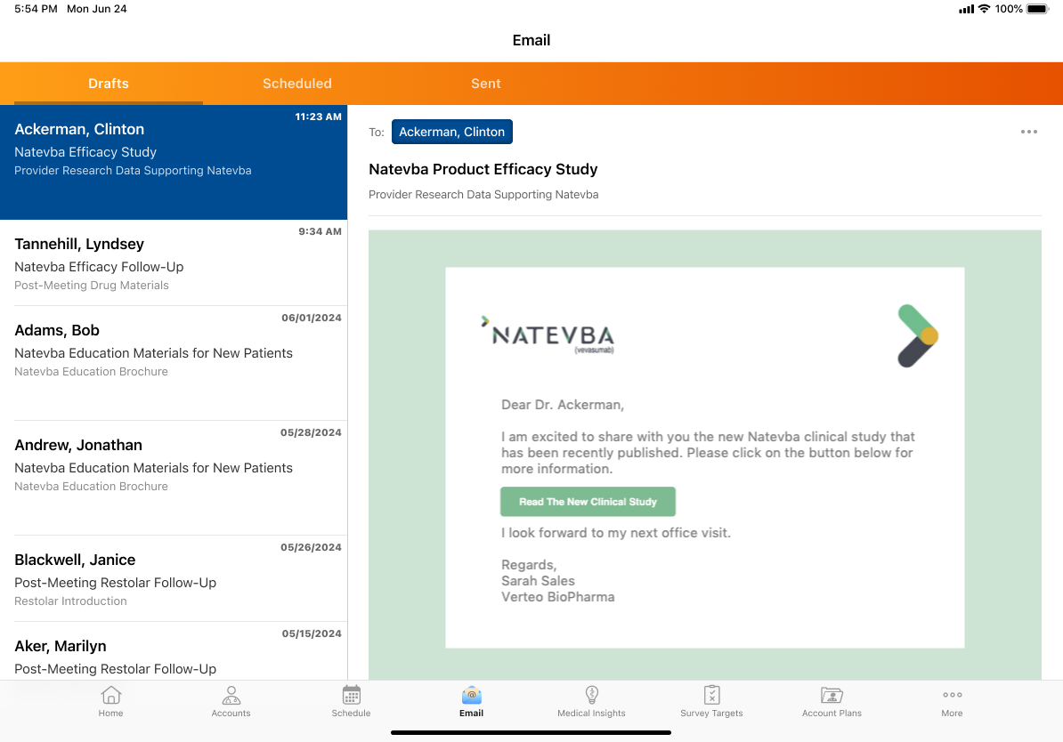Select Blackwell, Janice Restolar draft

[x=174, y=578]
